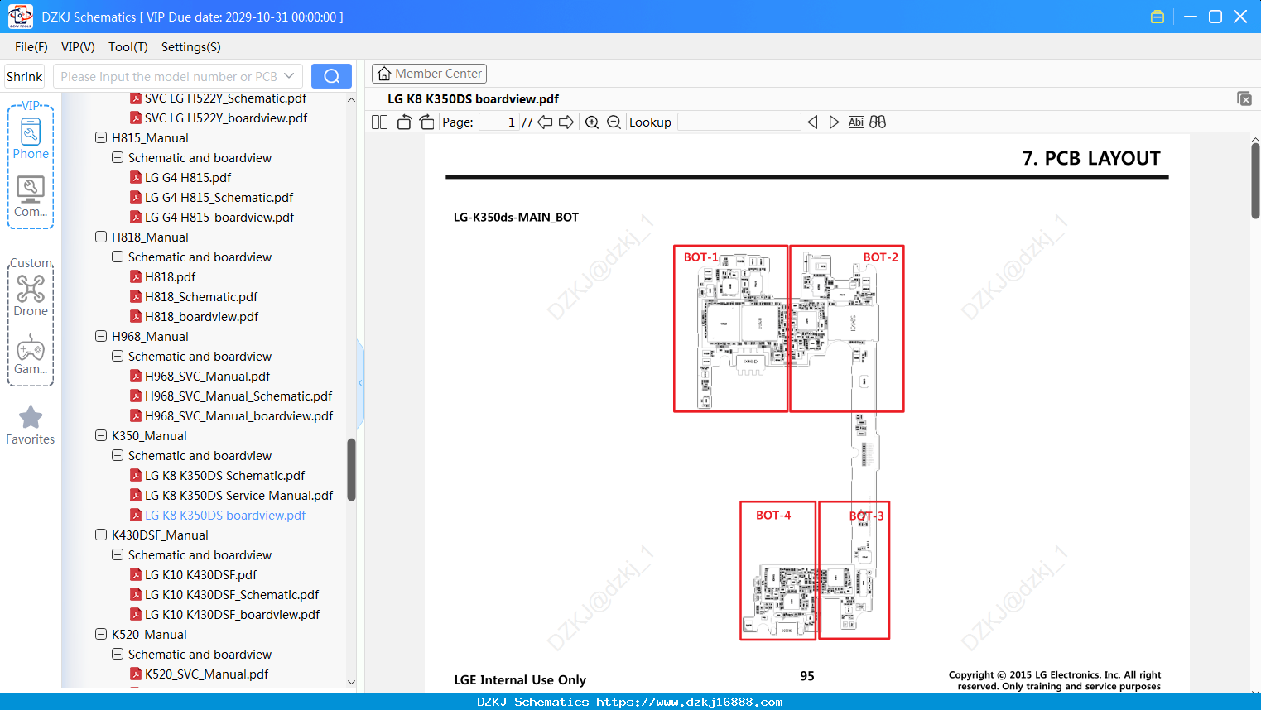This screenshot has height=710, width=1261.
Task: Click the Shrink button
Action: (25, 76)
